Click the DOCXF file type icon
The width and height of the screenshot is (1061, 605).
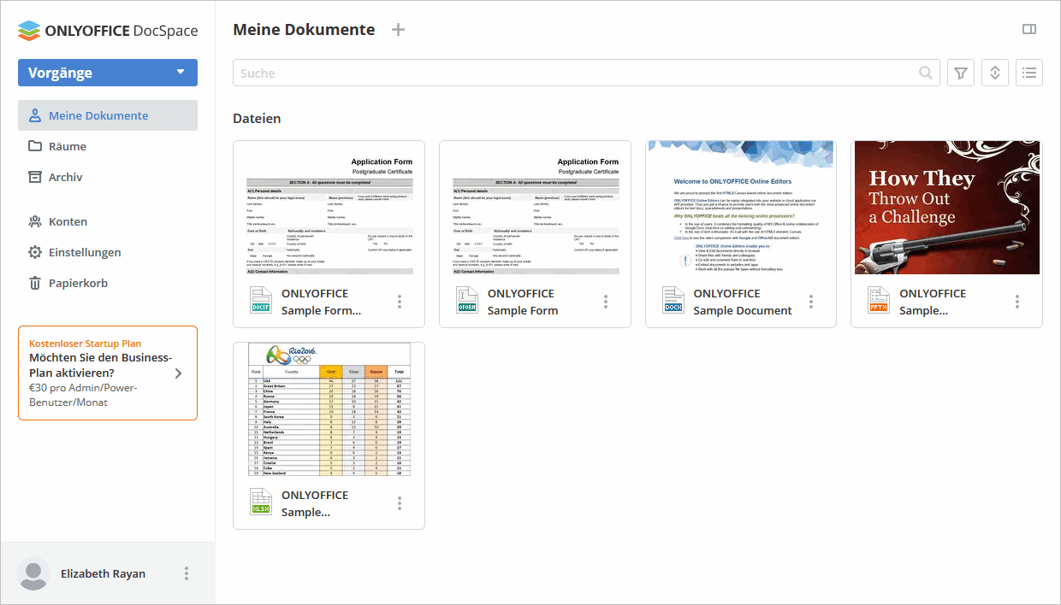coord(261,300)
